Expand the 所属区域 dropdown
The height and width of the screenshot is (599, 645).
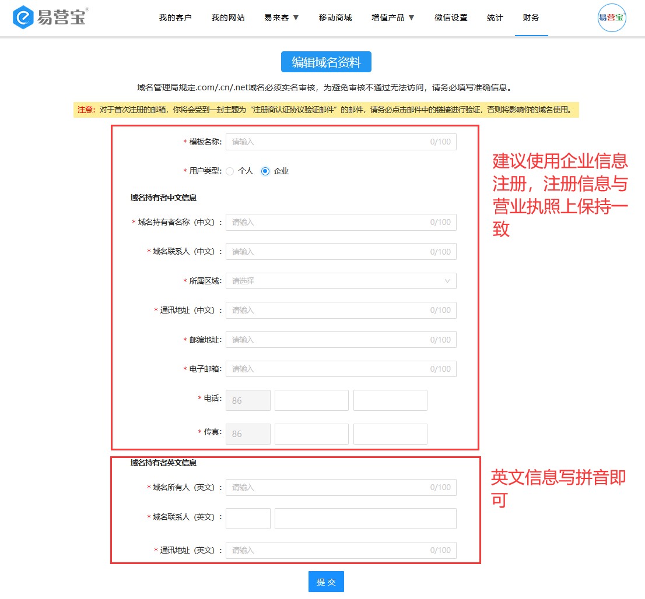coord(341,281)
